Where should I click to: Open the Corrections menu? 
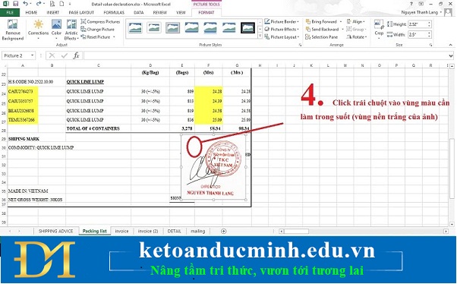click(38, 30)
